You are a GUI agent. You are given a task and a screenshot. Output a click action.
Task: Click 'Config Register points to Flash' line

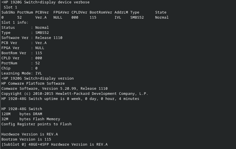(x=36, y=124)
